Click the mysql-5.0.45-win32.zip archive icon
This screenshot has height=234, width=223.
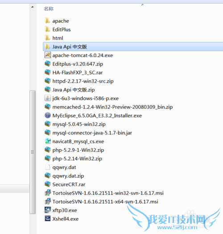pyautogui.click(x=48, y=124)
